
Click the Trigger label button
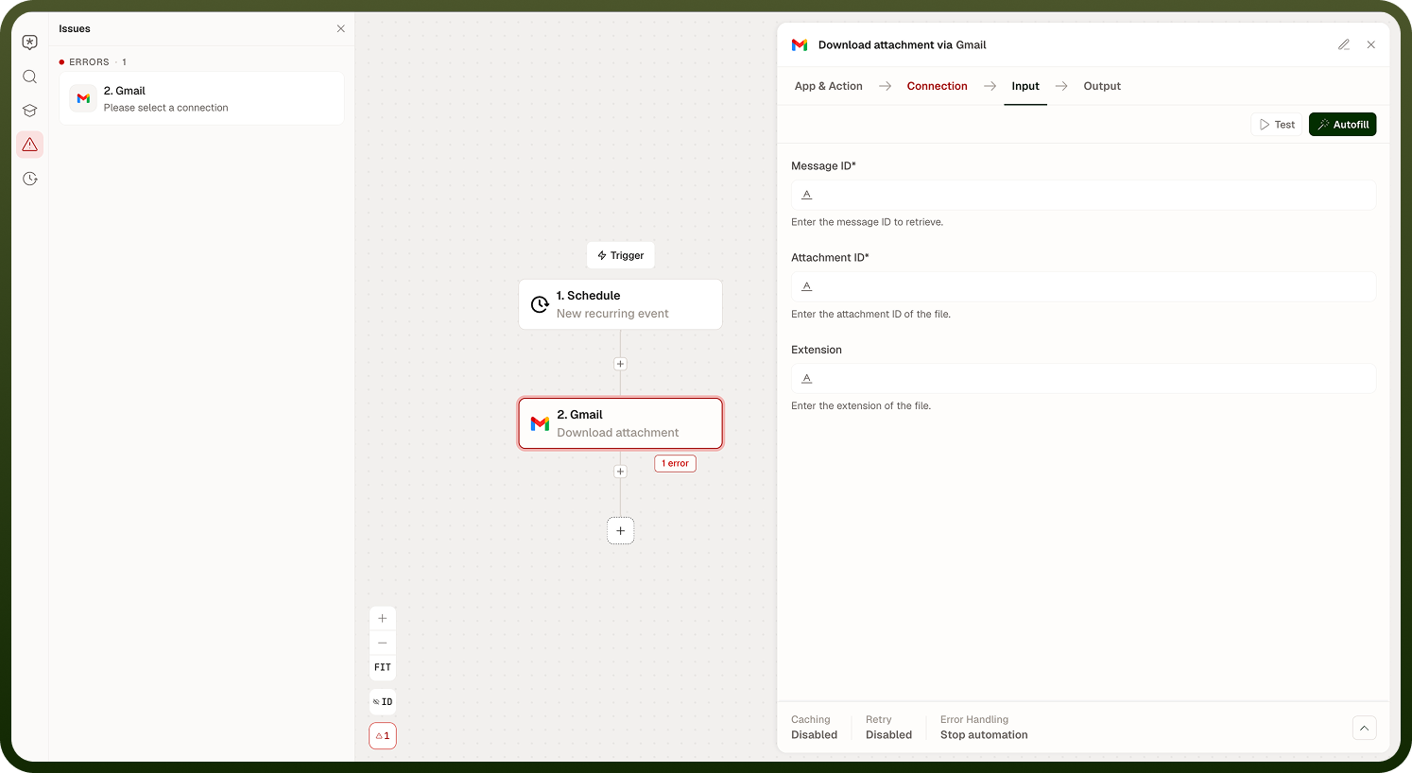[x=621, y=255]
